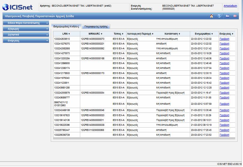The image size is (243, 167).
Task: Sort table by LRN column arrow
Action: 69,34
